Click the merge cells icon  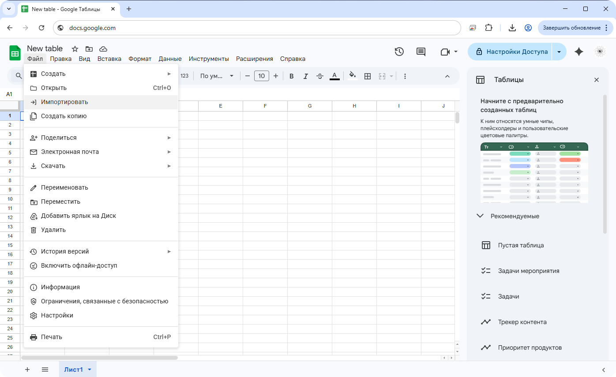point(382,76)
